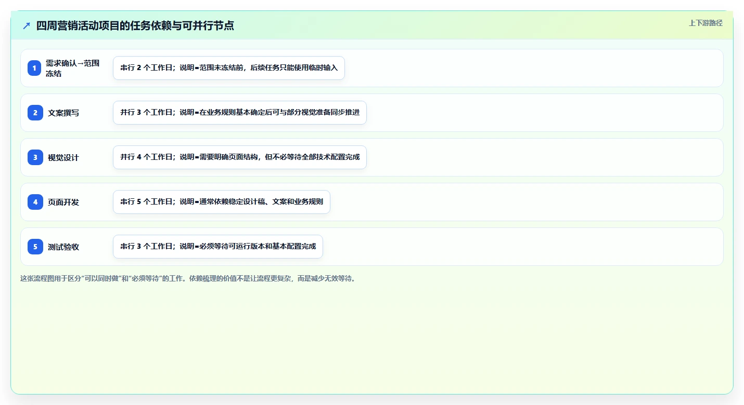
Task: Click the 视觉设计 step label
Action: (x=63, y=157)
